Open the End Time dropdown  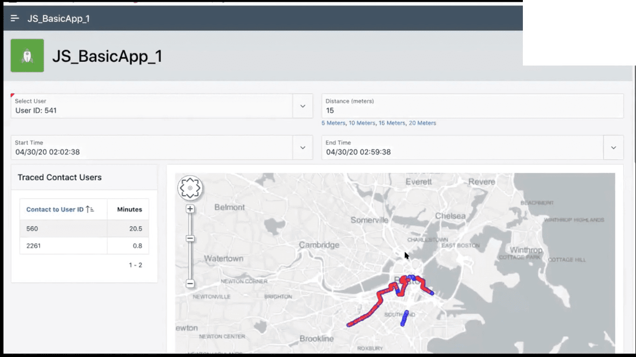[x=614, y=147]
